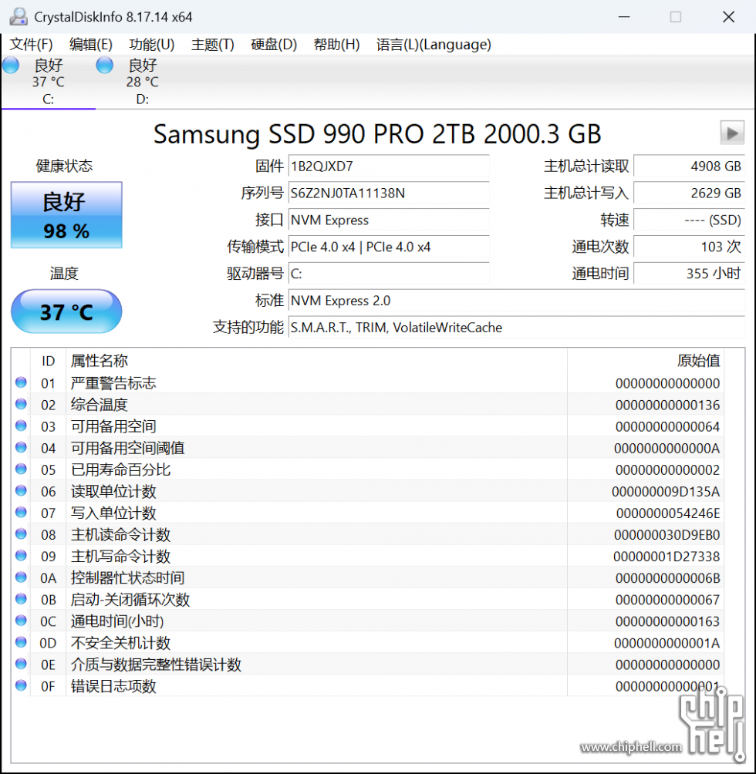This screenshot has width=756, height=774.
Task: Click status orb for 0D 不安全关机计数
Action: point(21,642)
